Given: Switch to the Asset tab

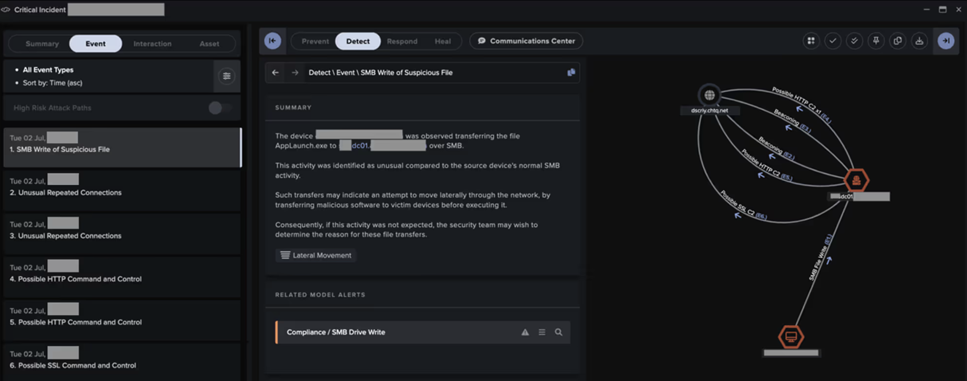Looking at the screenshot, I should point(209,44).
